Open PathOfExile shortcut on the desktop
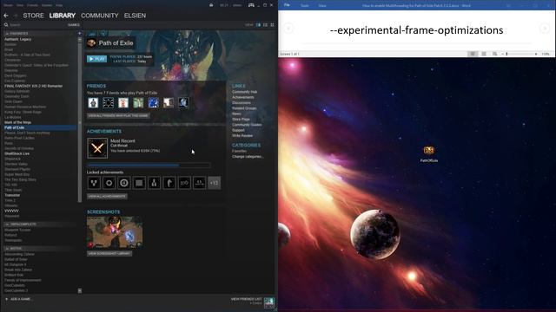 tap(428, 154)
